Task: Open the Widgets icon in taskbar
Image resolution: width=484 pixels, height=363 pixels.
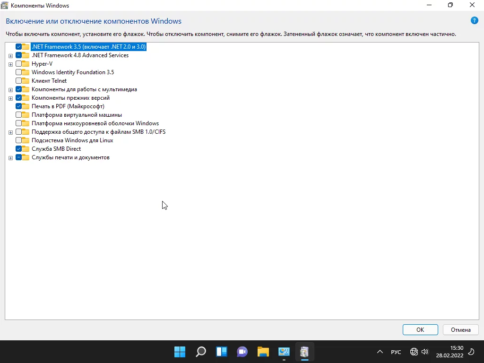Action: [x=222, y=352]
